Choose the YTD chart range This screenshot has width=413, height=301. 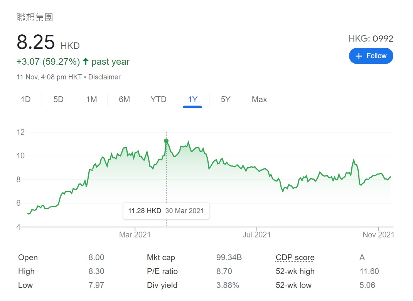pyautogui.click(x=158, y=99)
